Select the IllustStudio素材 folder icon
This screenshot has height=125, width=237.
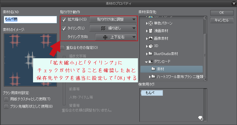tap(151, 54)
